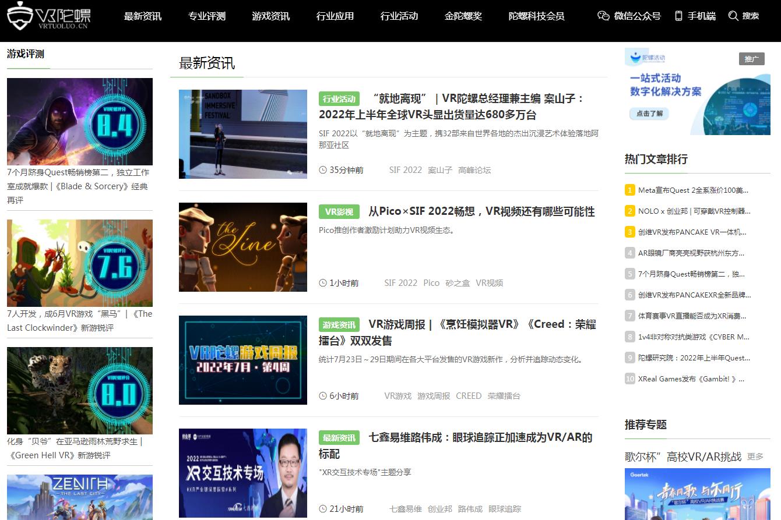Screen dimensions: 781x520
Task: Open Blade & Sorcery 8.4 score thumbnail
Action: (80, 122)
